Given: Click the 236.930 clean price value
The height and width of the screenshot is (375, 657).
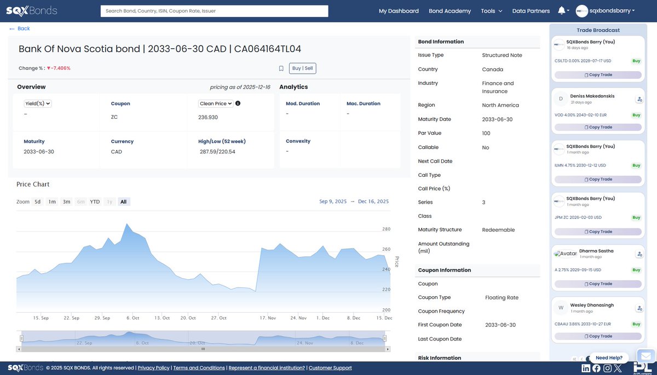Looking at the screenshot, I should click(208, 117).
